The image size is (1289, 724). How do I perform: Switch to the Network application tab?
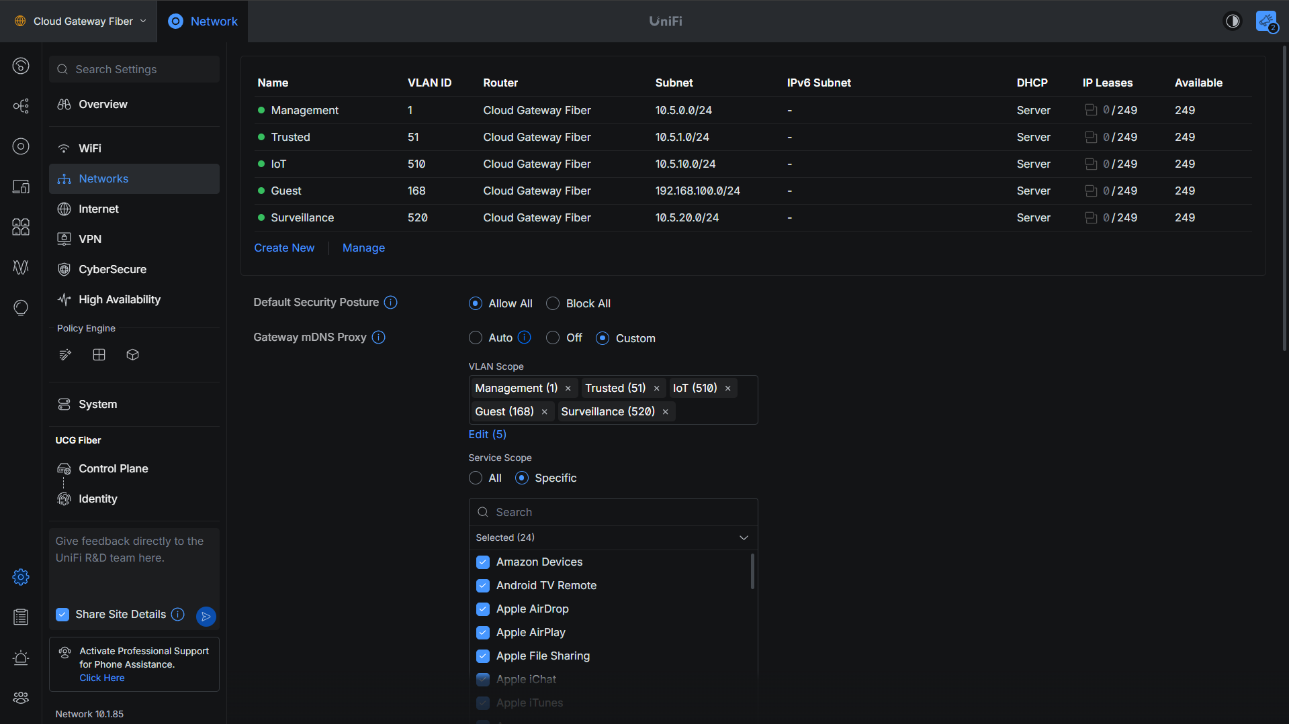click(203, 21)
